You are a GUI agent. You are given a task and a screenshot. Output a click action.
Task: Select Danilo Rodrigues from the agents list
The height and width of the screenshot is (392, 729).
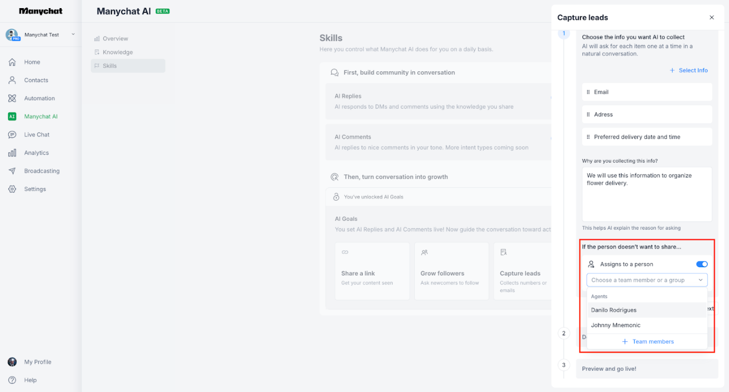[x=613, y=310]
